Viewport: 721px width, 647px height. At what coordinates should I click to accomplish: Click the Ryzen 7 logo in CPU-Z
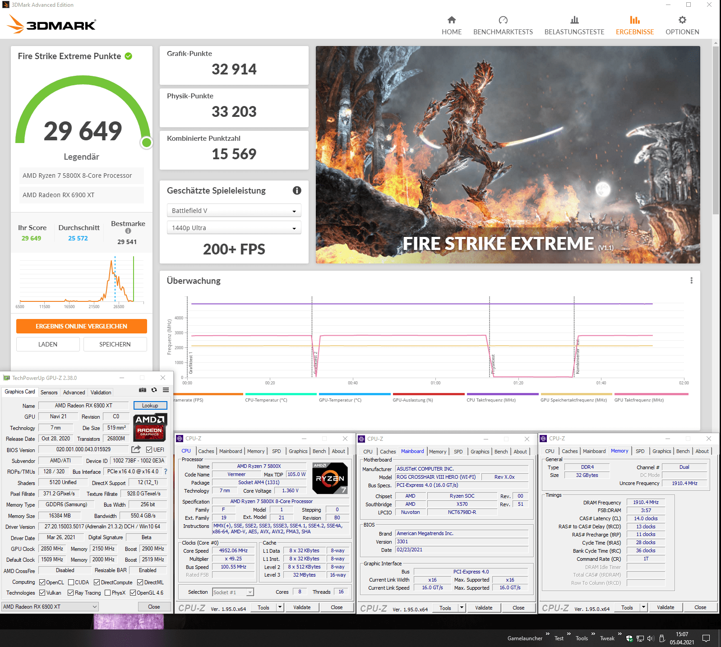330,478
